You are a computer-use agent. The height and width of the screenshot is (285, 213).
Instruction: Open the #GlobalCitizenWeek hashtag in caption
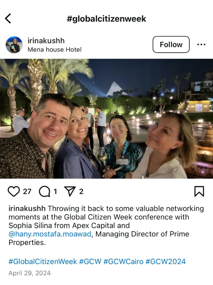pos(43,262)
